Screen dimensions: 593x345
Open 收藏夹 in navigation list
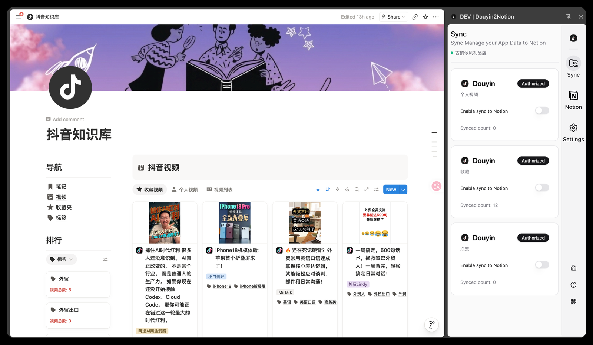60,207
